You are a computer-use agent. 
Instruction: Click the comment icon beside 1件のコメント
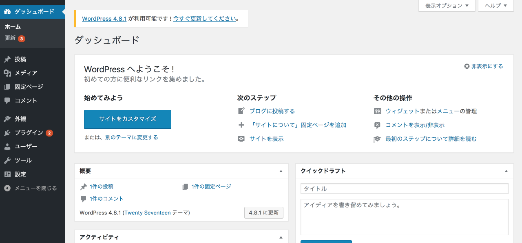[84, 199]
